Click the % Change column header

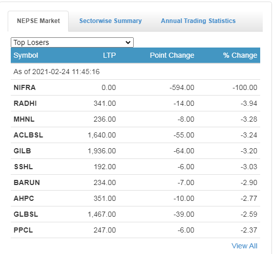240,55
